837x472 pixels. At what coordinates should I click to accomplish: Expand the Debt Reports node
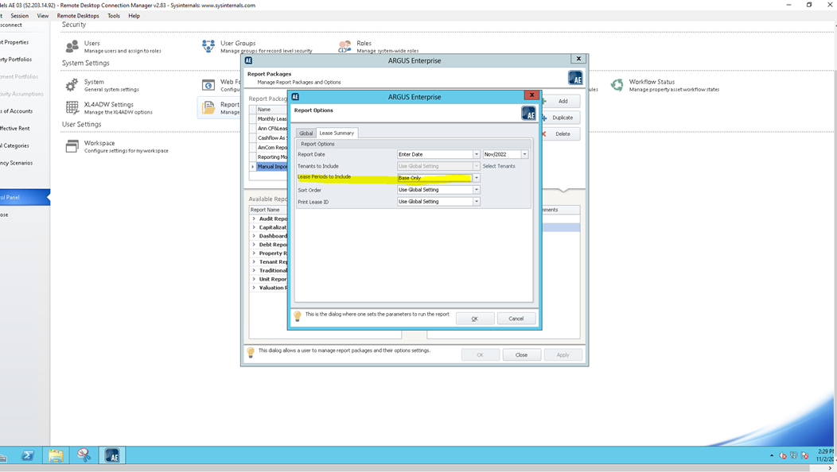click(254, 244)
